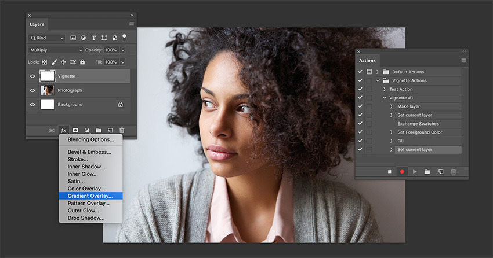
Task: Toggle checkmark for Default Actions
Action: [360, 72]
